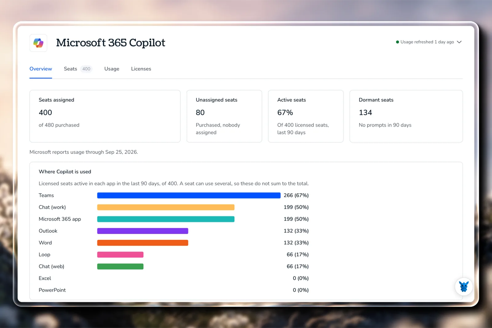Click the teal Microsoft 365 app bar
The width and height of the screenshot is (492, 328).
pyautogui.click(x=166, y=219)
